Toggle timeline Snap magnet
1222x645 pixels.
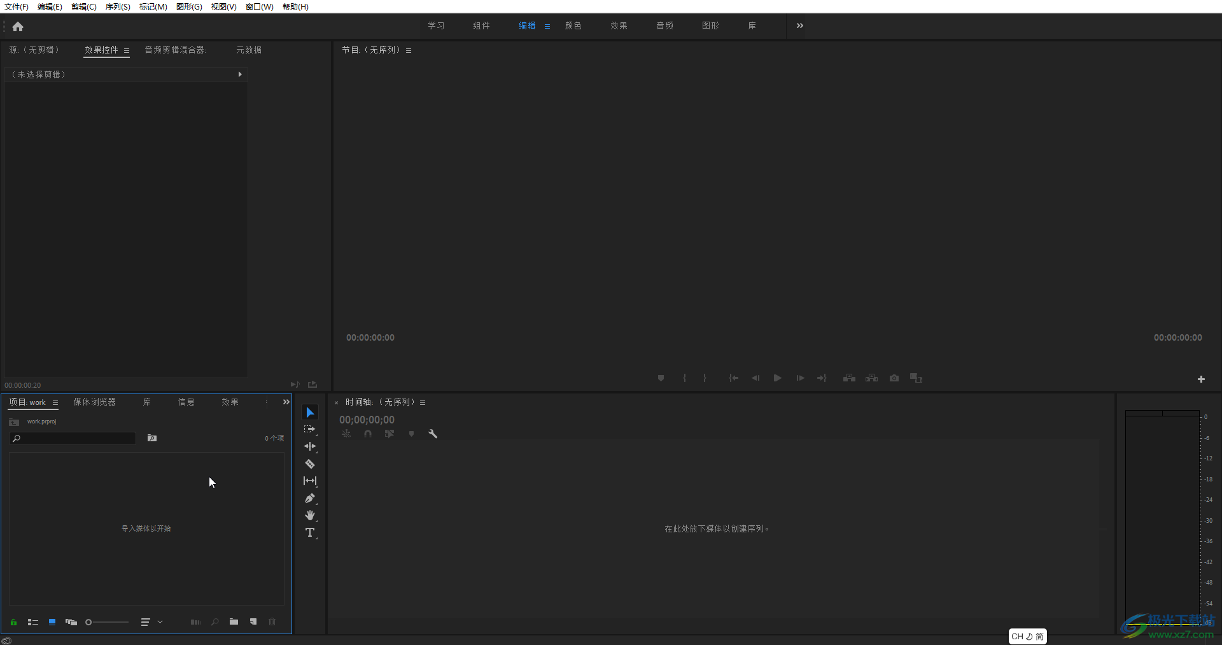click(368, 434)
